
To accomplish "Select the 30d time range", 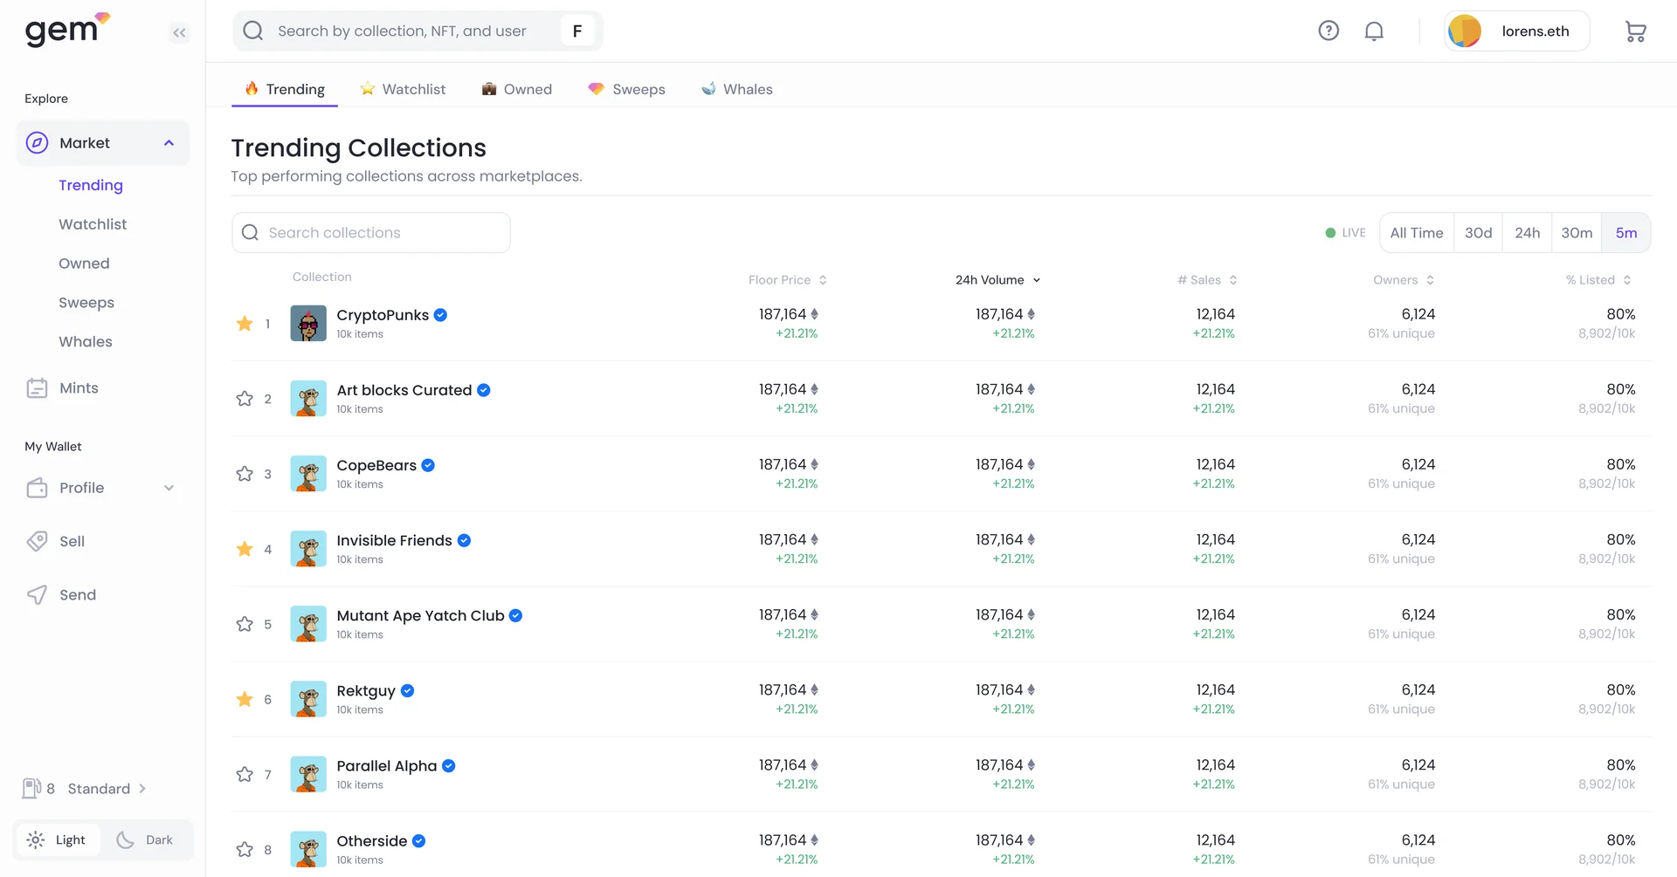I will tap(1479, 233).
